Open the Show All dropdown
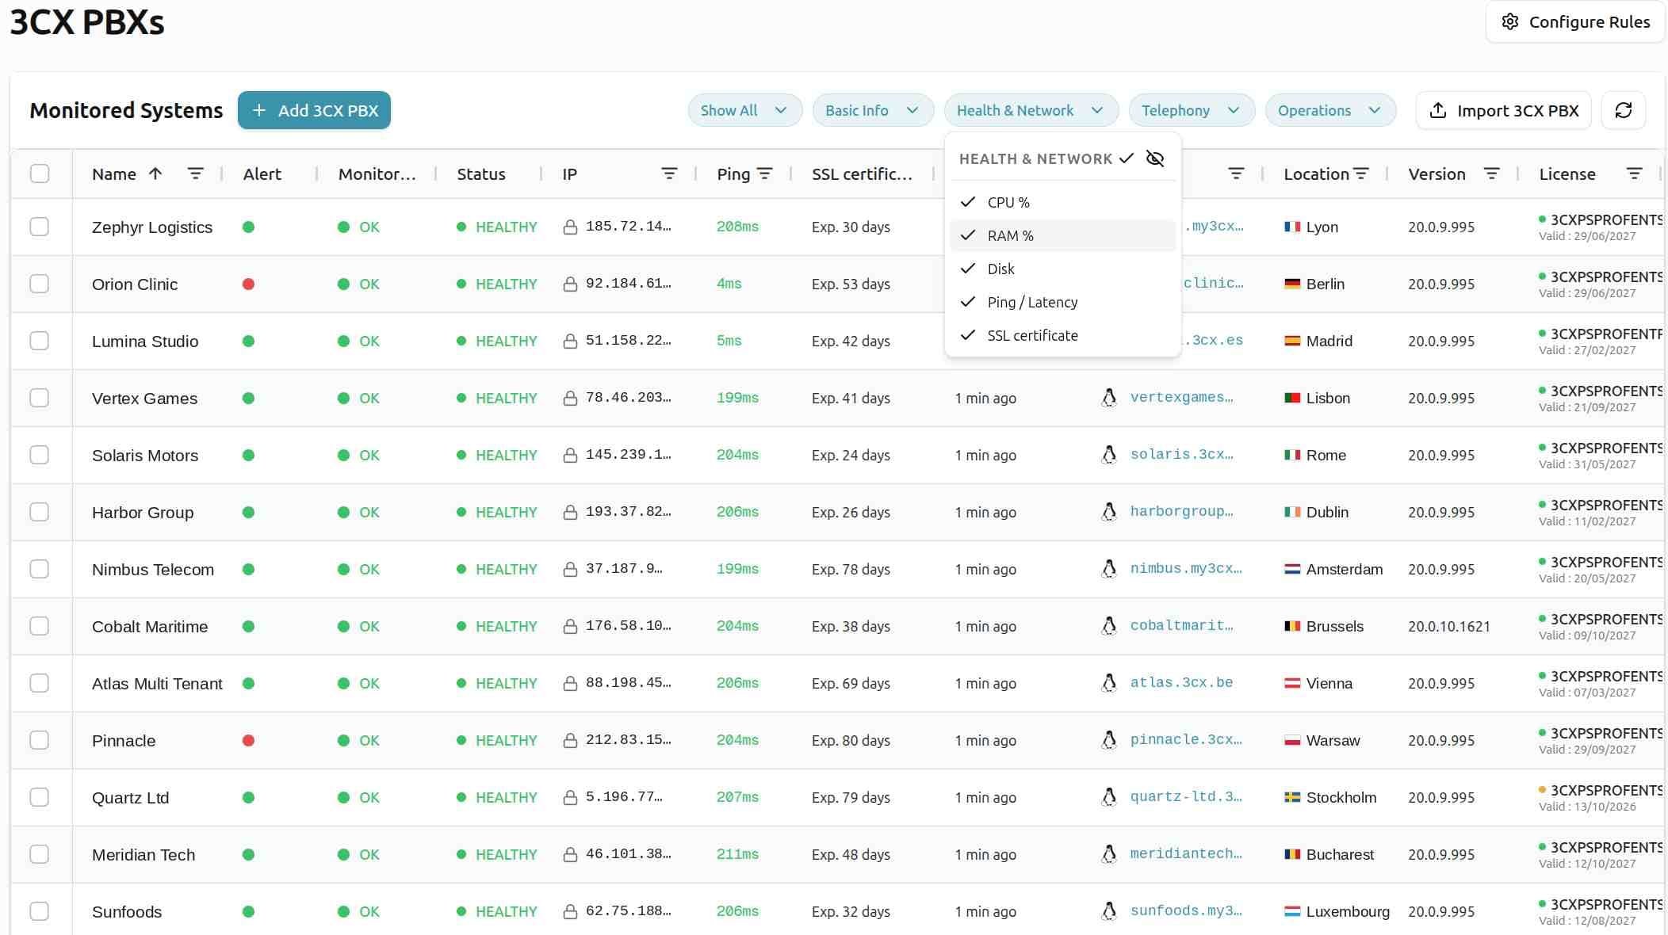 click(x=744, y=110)
